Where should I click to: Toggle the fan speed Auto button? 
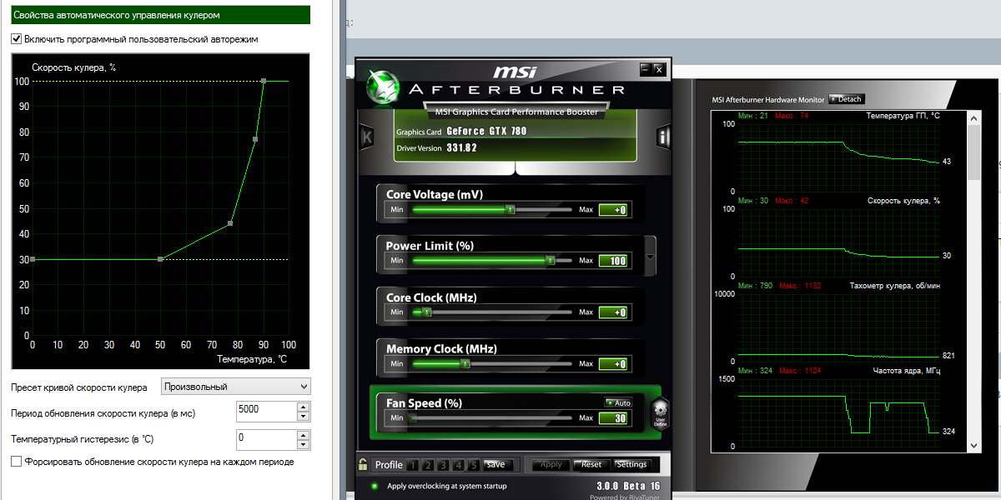619,402
